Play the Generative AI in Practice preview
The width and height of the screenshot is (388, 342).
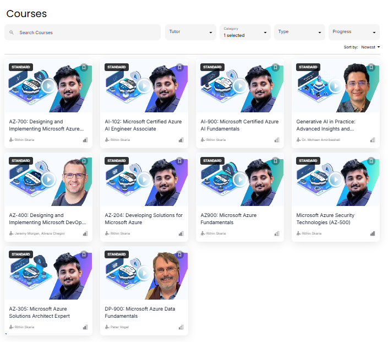point(336,86)
